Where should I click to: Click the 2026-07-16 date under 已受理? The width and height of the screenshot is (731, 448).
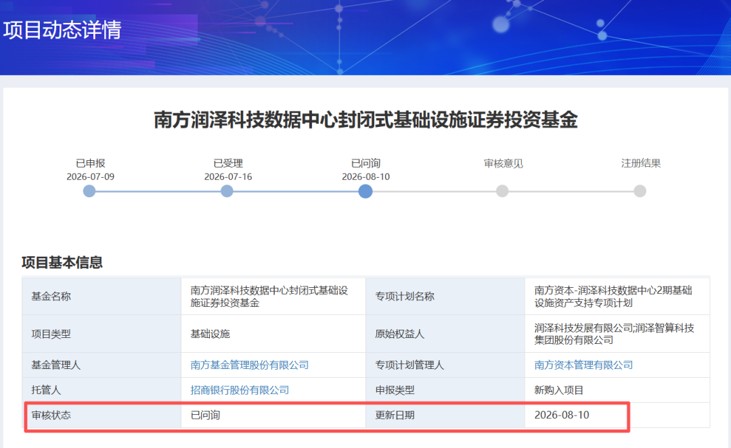pyautogui.click(x=228, y=177)
